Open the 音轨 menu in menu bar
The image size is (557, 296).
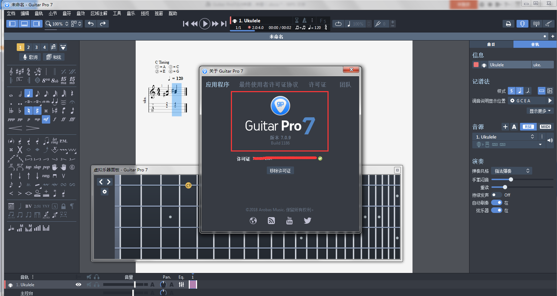[39, 13]
